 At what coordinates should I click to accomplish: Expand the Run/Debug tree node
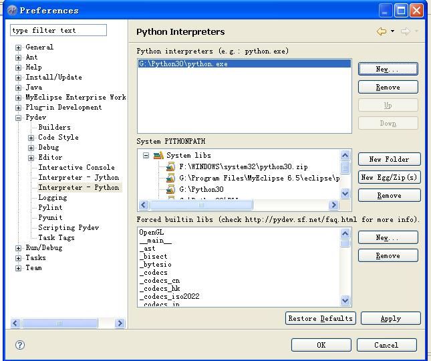pyautogui.click(x=18, y=248)
